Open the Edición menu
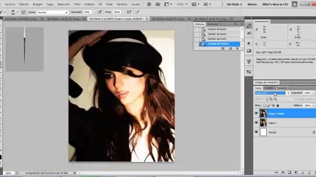The width and height of the screenshot is (316, 177). coord(24,4)
